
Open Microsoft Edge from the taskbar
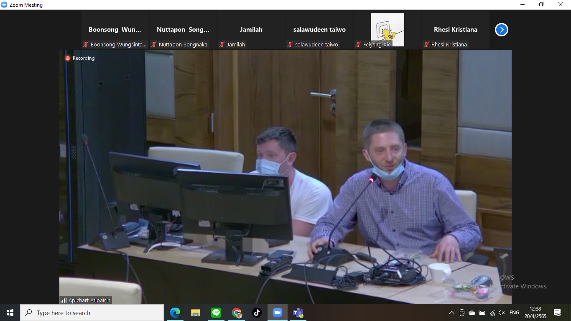[175, 313]
